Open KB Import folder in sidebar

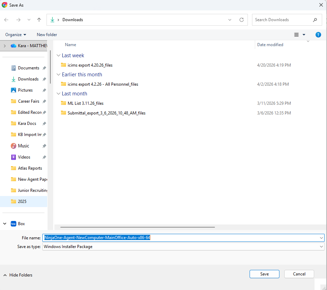[30, 135]
